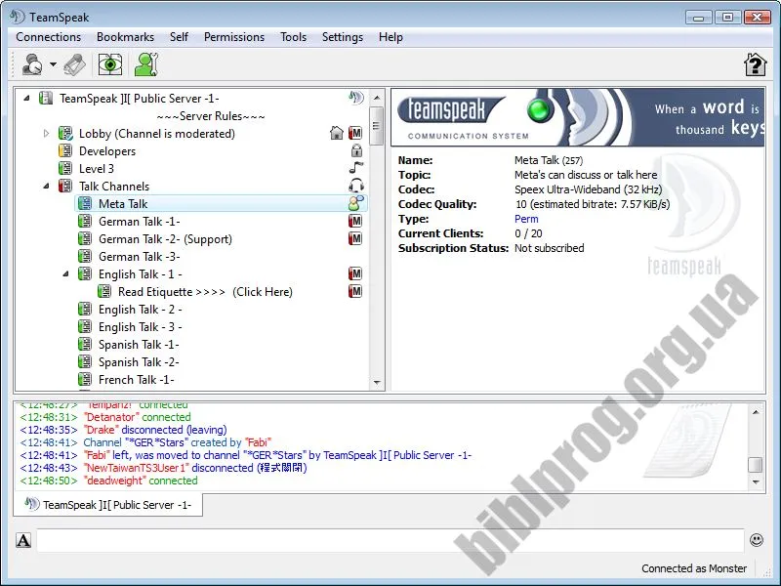
Task: Click the green user setup toolbar icon
Action: coord(146,64)
